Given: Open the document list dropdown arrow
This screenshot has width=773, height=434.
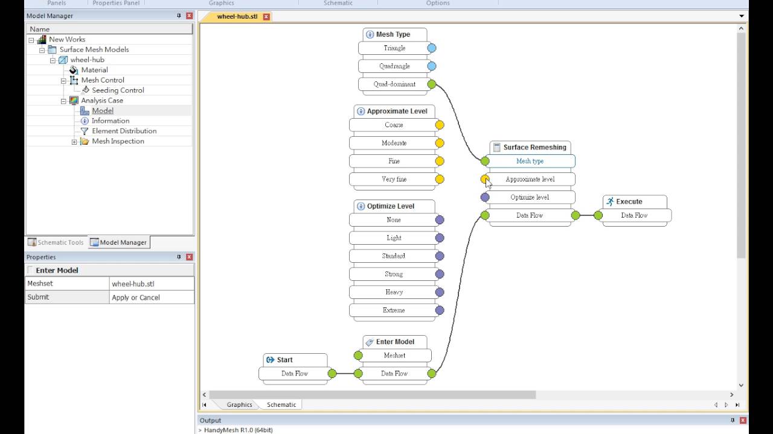Looking at the screenshot, I should (x=742, y=16).
